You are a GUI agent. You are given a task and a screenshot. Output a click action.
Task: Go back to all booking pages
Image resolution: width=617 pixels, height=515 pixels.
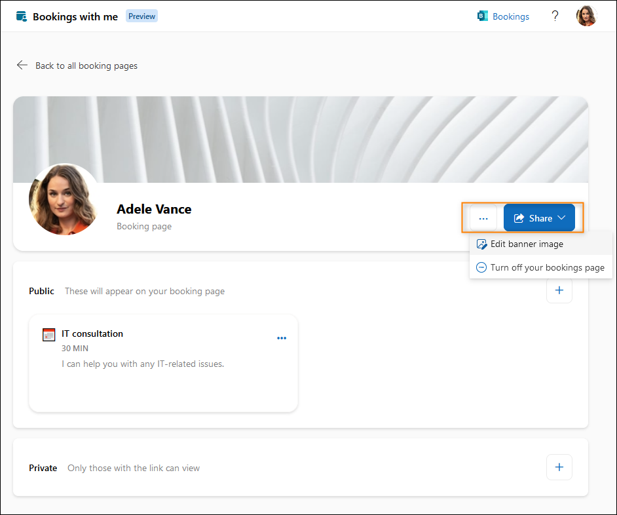[77, 66]
